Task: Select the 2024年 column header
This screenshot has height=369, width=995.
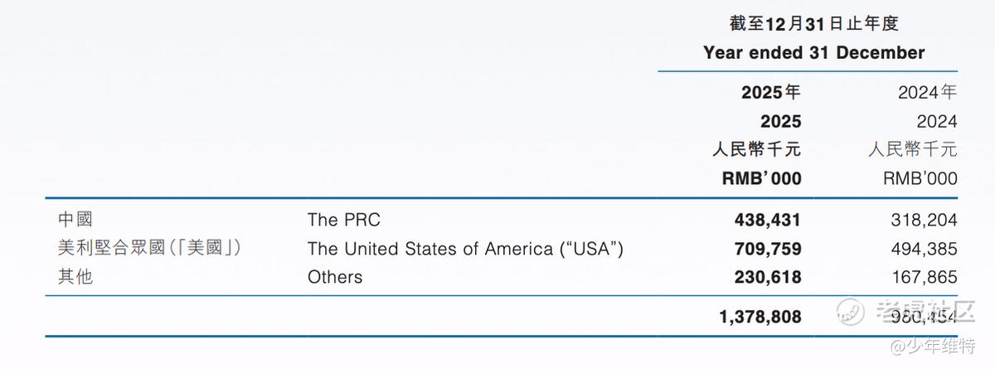Action: [x=927, y=92]
